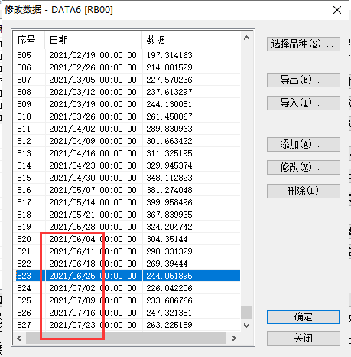Confirm with the 确定 button
Image resolution: width=351 pixels, height=357 pixels.
pyautogui.click(x=304, y=317)
